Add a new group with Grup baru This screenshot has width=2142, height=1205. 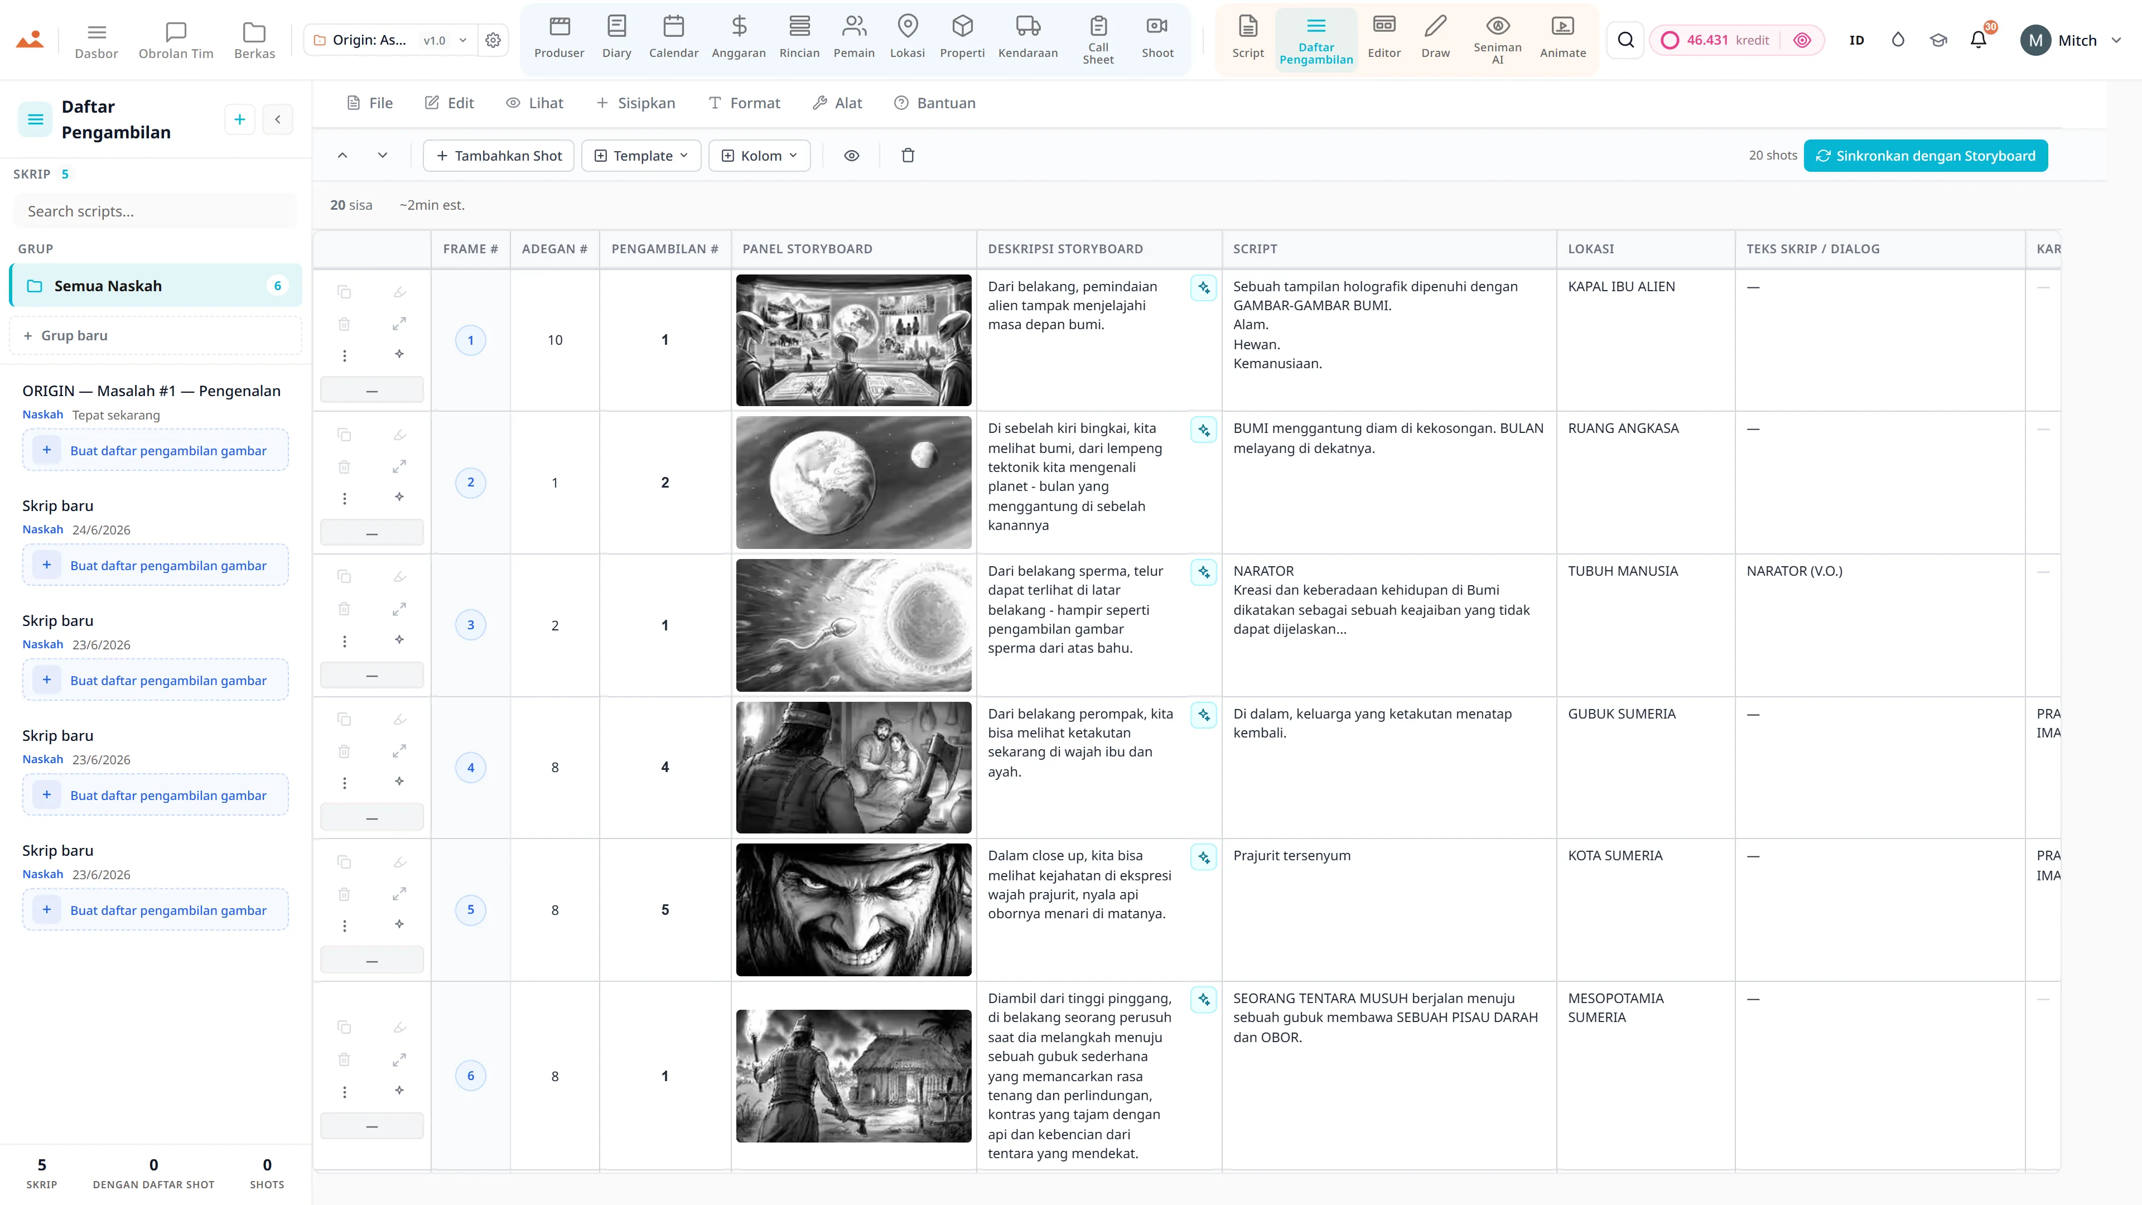[x=156, y=335]
